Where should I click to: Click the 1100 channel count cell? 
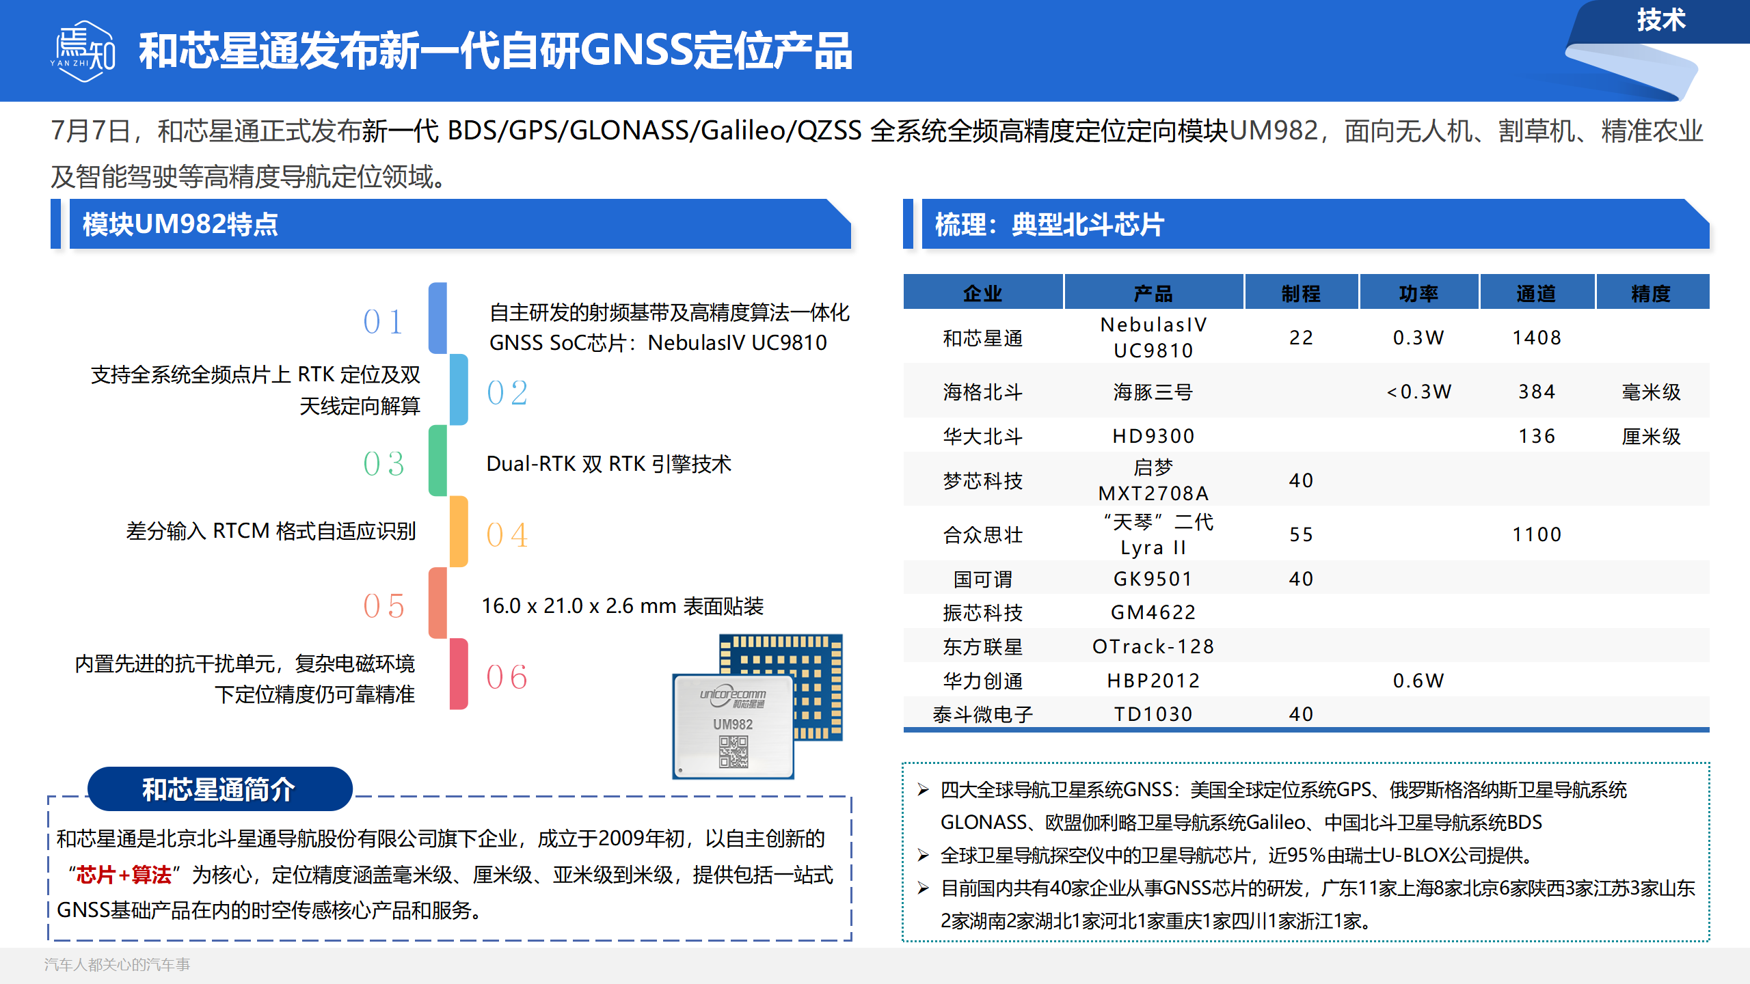[1537, 535]
